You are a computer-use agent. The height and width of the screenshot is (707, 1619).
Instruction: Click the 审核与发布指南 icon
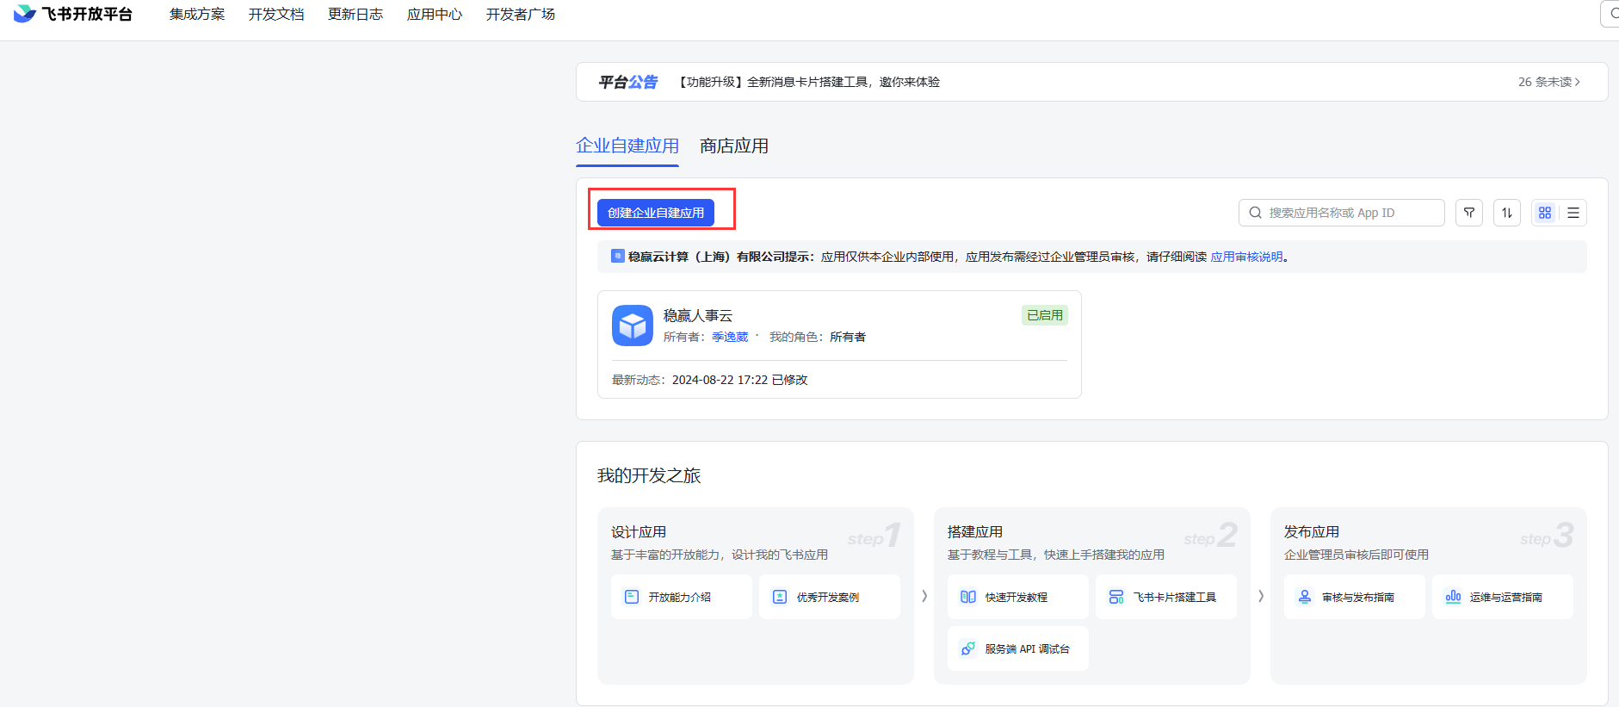[x=1305, y=597]
